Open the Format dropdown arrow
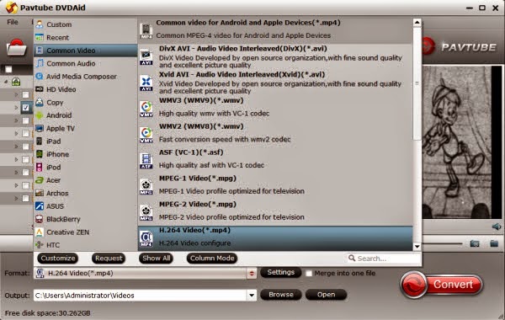 252,274
